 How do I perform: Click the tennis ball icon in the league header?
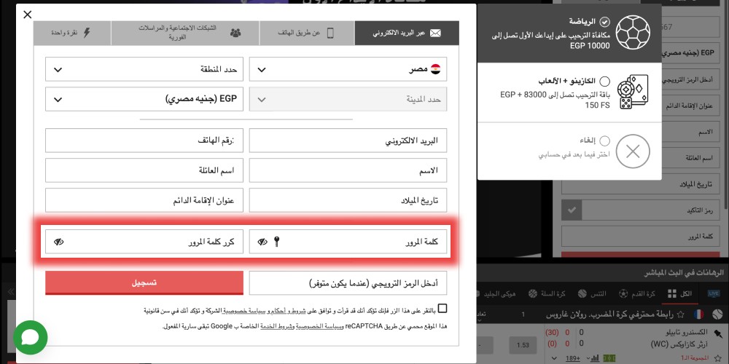717,314
